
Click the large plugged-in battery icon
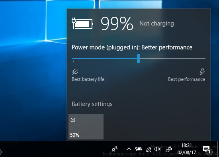(x=82, y=23)
